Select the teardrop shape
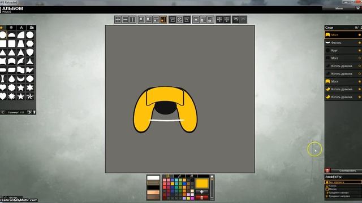362x203 pixels. tap(12, 79)
